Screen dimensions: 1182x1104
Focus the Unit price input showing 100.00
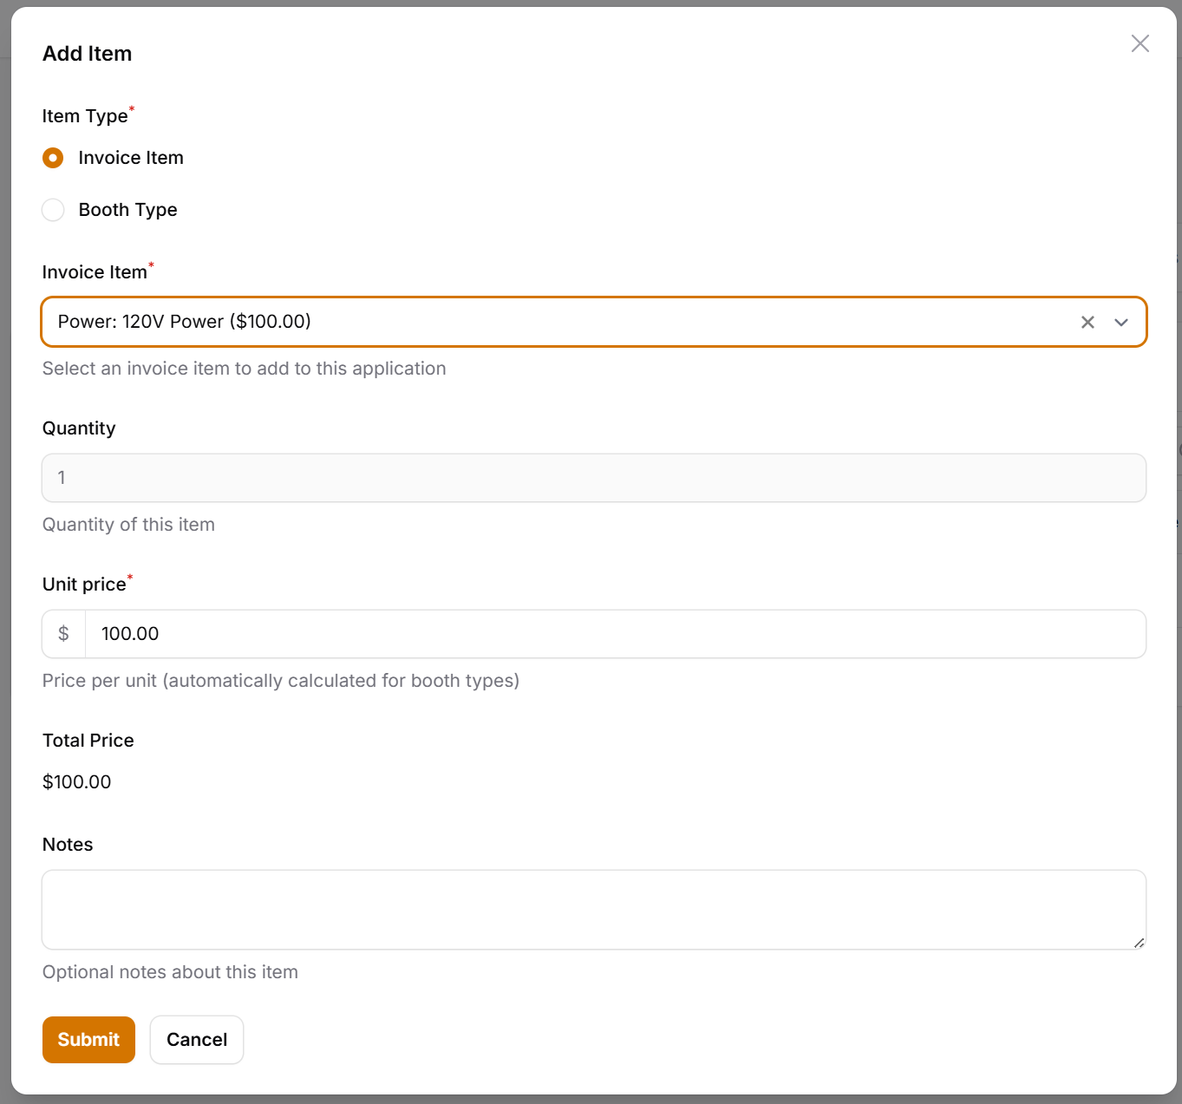(614, 634)
